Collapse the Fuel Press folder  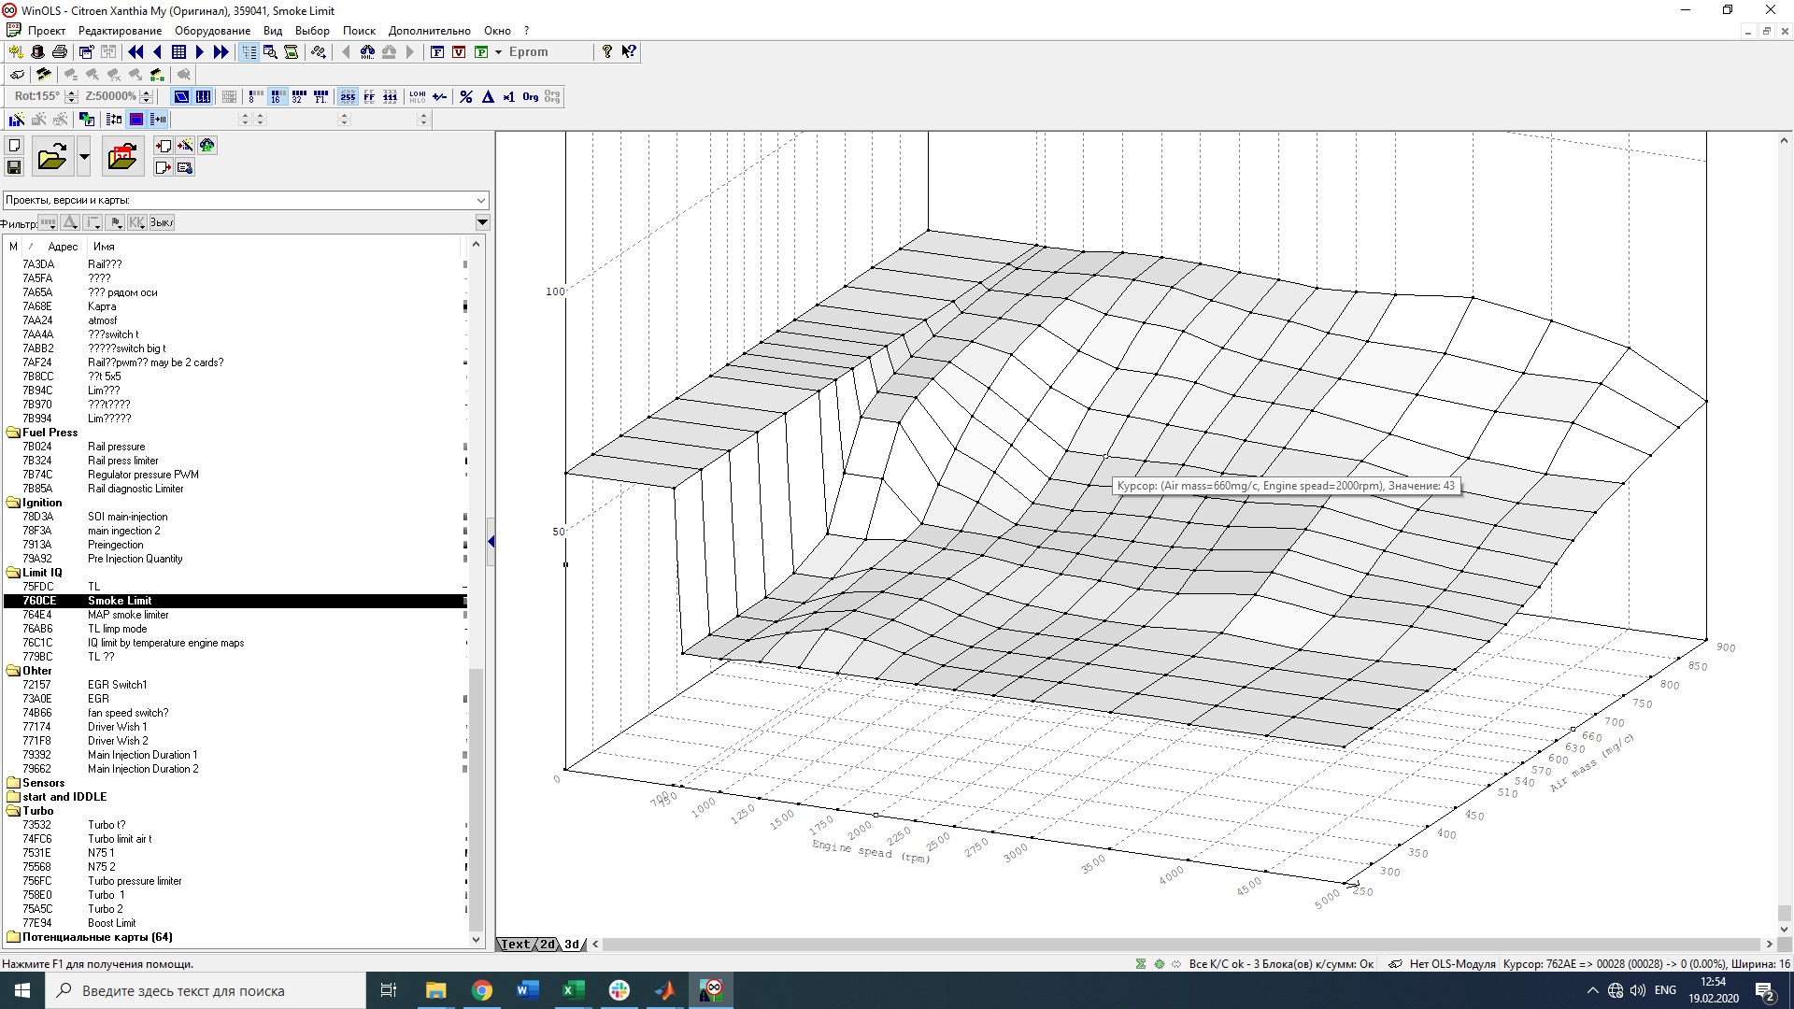13,433
